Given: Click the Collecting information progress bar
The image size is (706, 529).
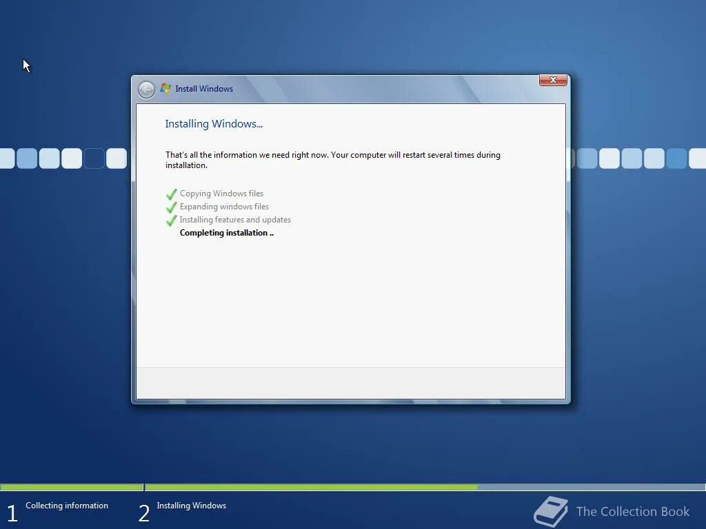Looking at the screenshot, I should point(72,487).
